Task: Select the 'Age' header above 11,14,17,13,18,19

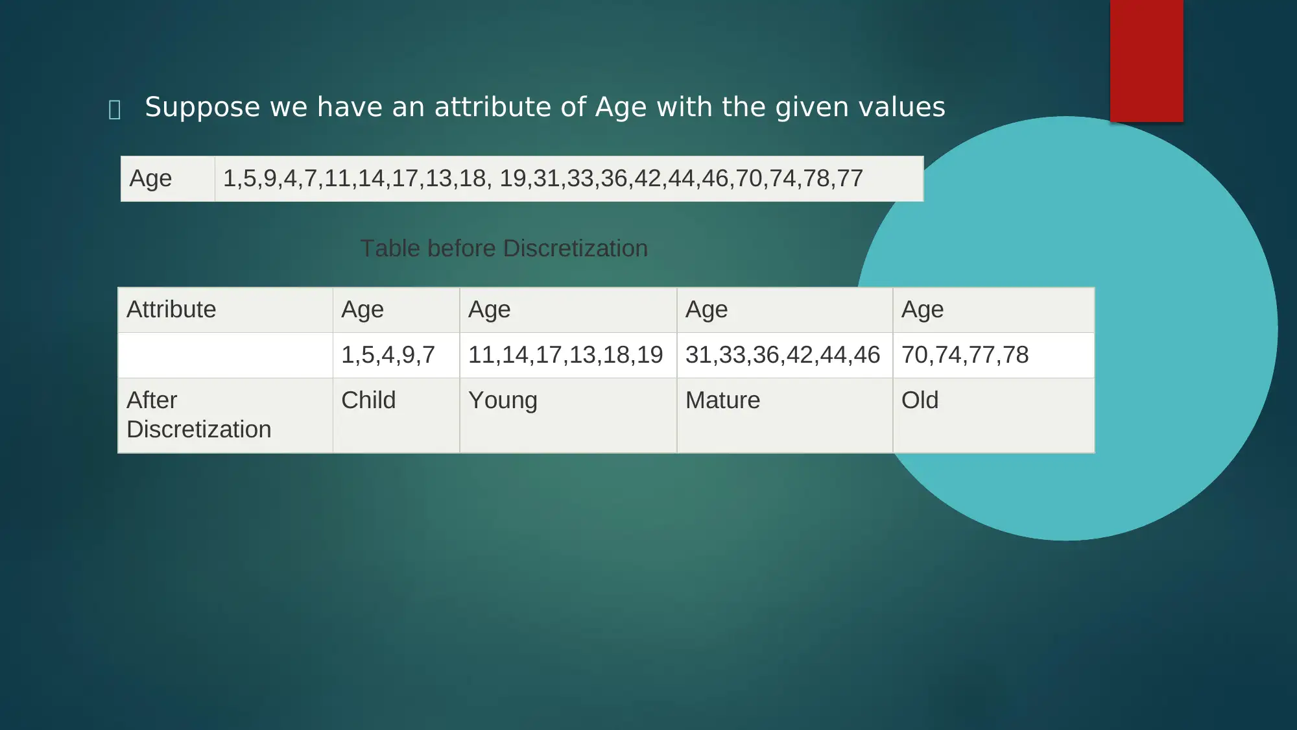Action: (x=568, y=310)
